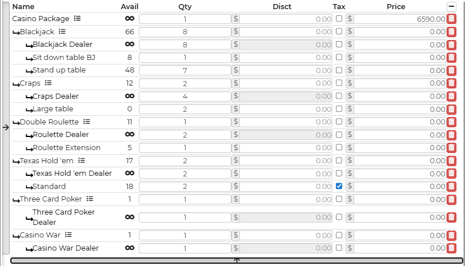Click the Qty field for Craps Dealer
465x266 pixels.
pyautogui.click(x=185, y=96)
